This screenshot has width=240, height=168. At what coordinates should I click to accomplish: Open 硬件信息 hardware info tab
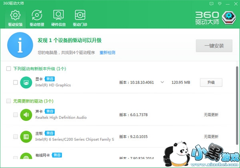58,18
